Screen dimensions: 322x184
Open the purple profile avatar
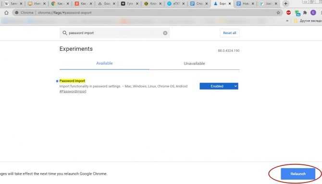pyautogui.click(x=313, y=12)
